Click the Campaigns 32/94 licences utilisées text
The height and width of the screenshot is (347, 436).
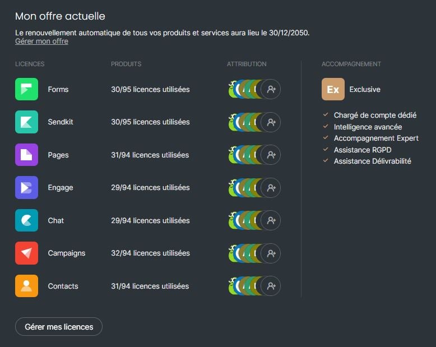pos(150,253)
